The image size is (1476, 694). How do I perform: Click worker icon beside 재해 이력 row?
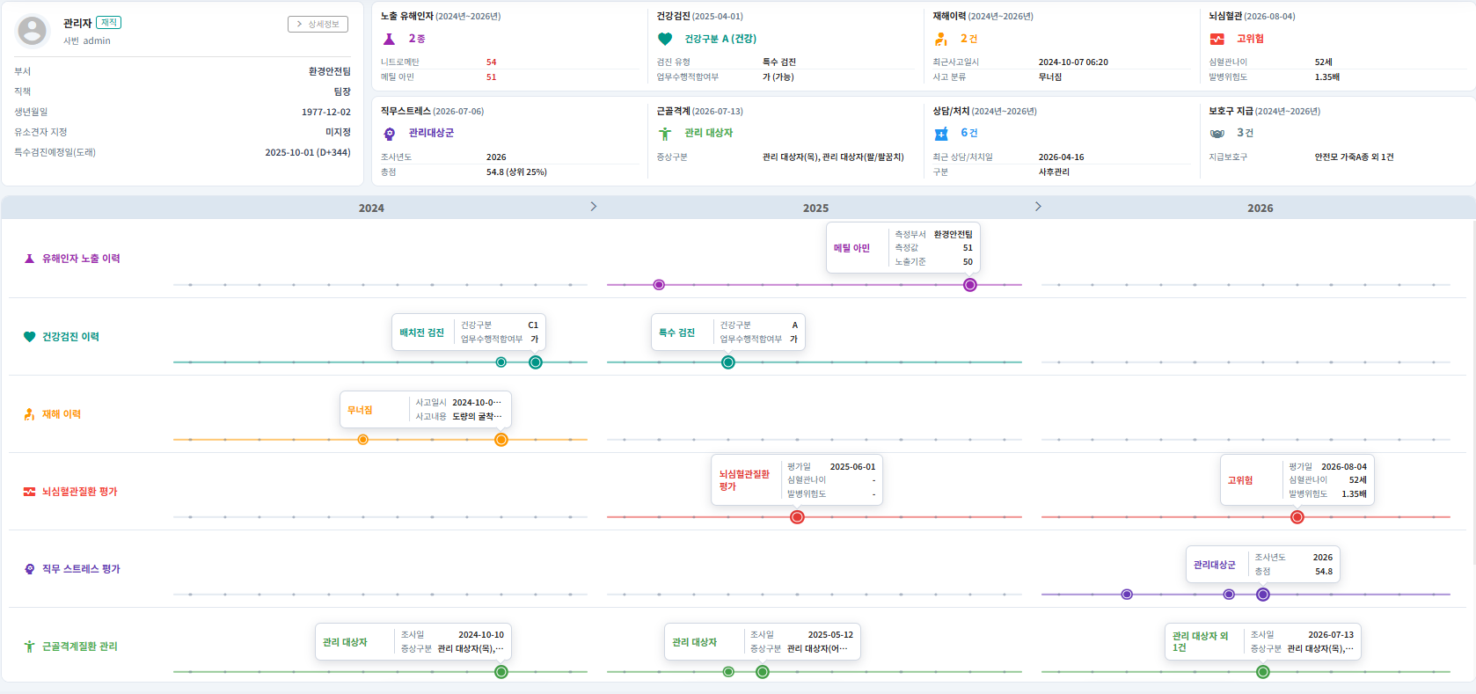[x=29, y=414]
